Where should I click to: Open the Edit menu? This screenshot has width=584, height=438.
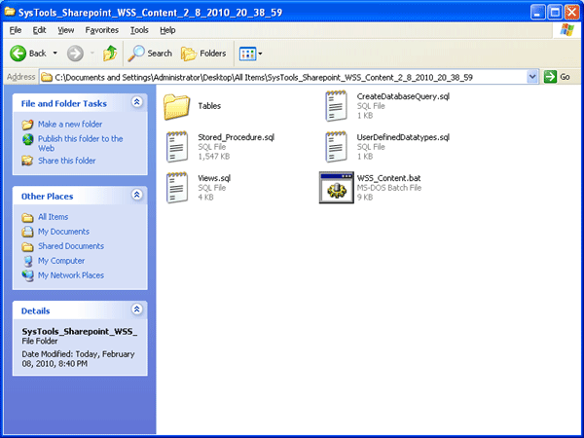[39, 30]
